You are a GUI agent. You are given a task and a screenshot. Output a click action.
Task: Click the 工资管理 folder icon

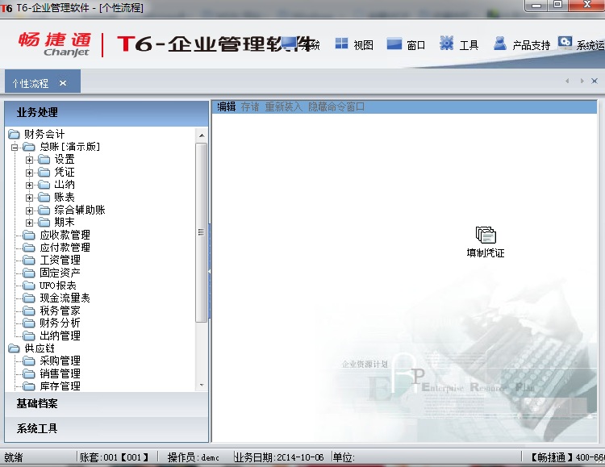(x=28, y=261)
